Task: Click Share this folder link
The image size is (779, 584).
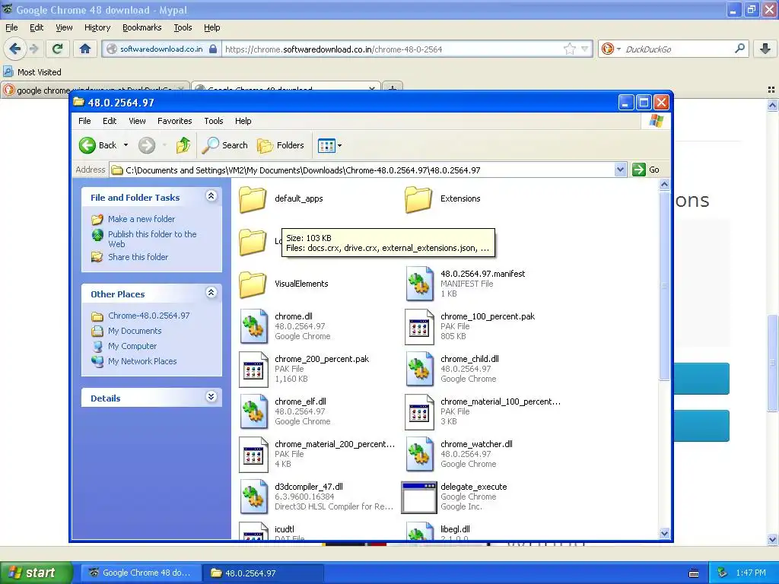Action: click(138, 257)
